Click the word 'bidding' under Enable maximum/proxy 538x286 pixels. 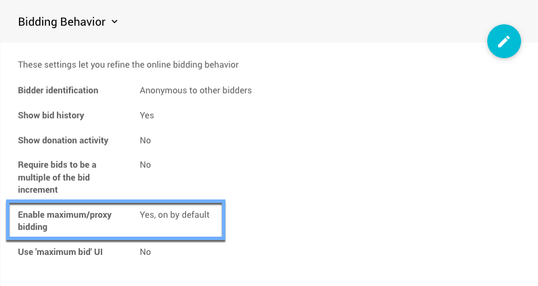[32, 227]
